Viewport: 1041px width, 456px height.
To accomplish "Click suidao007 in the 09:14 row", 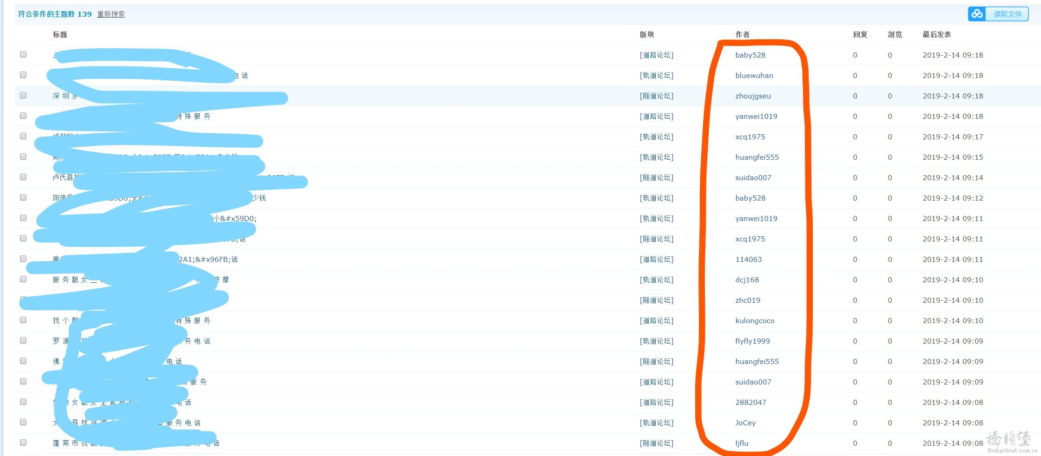I will coord(753,177).
